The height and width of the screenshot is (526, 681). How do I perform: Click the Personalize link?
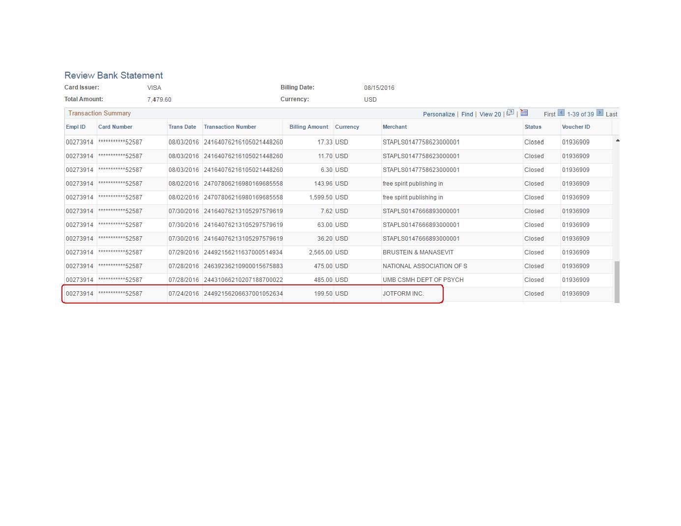point(439,114)
